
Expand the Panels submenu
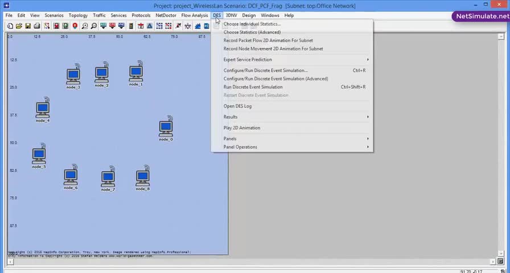(x=292, y=138)
